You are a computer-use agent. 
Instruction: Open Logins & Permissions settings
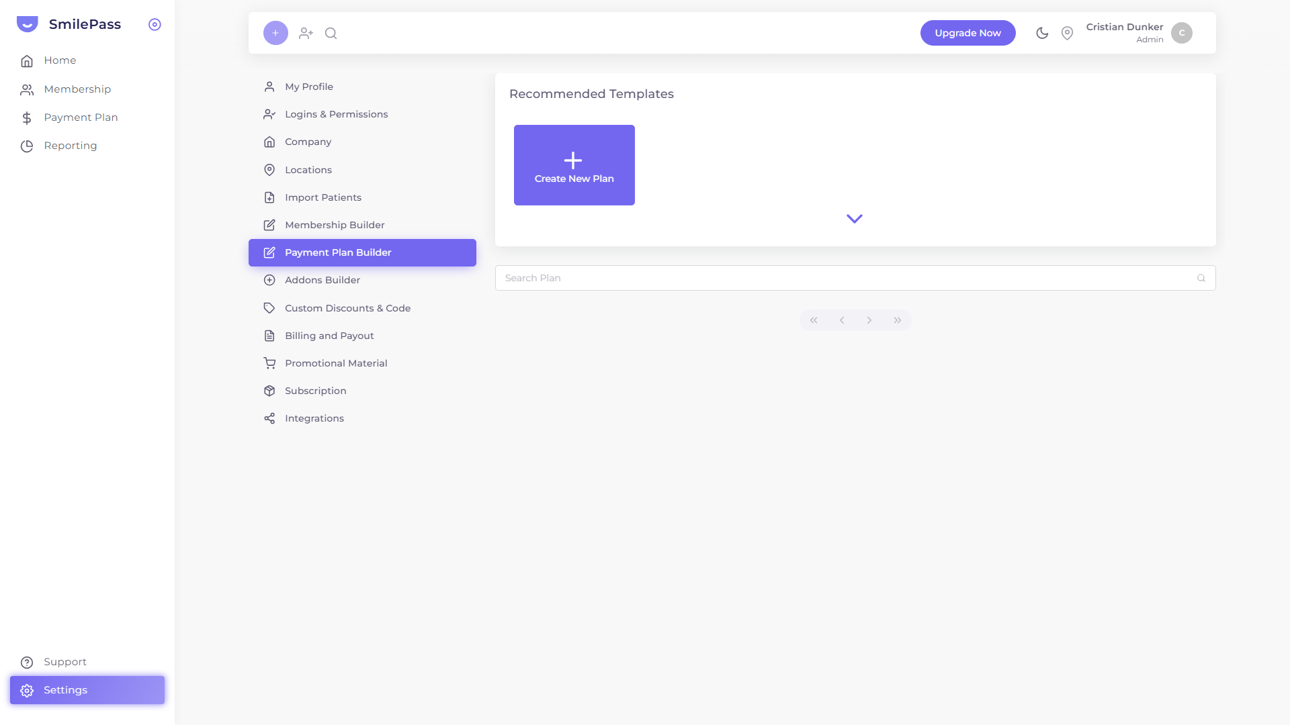(363, 114)
